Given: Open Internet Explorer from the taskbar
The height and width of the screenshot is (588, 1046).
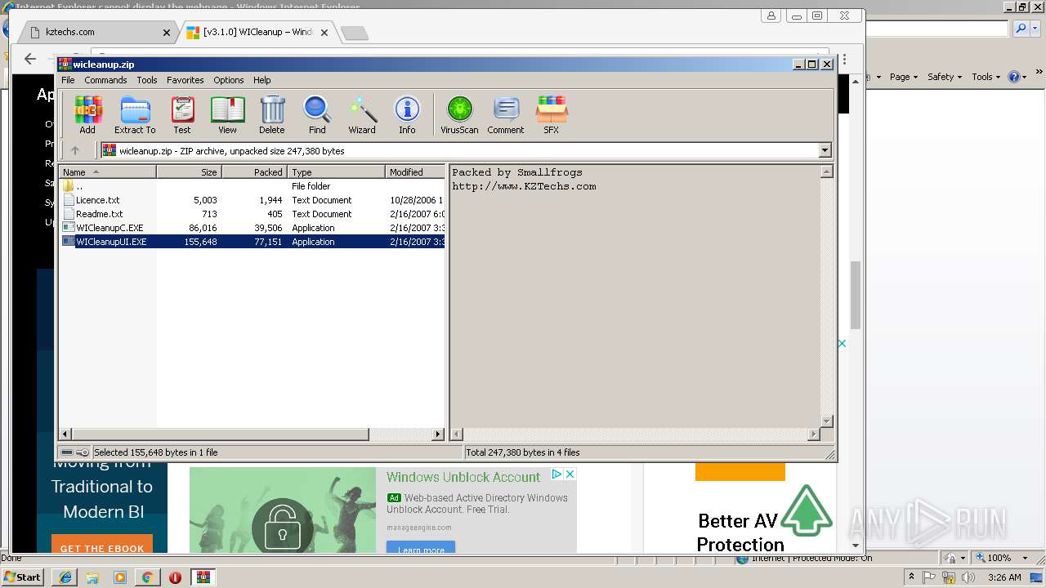Looking at the screenshot, I should (x=65, y=577).
